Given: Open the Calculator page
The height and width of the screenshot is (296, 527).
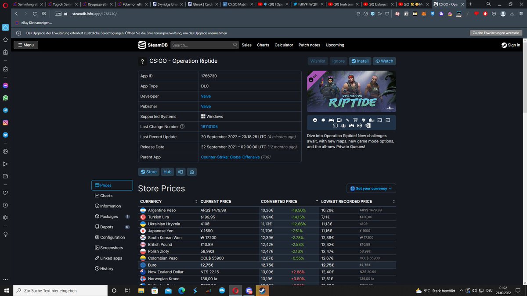Looking at the screenshot, I should (284, 45).
